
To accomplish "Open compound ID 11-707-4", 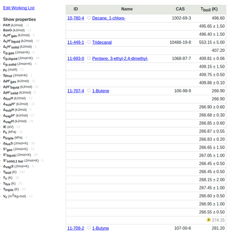I will point(76,91).
